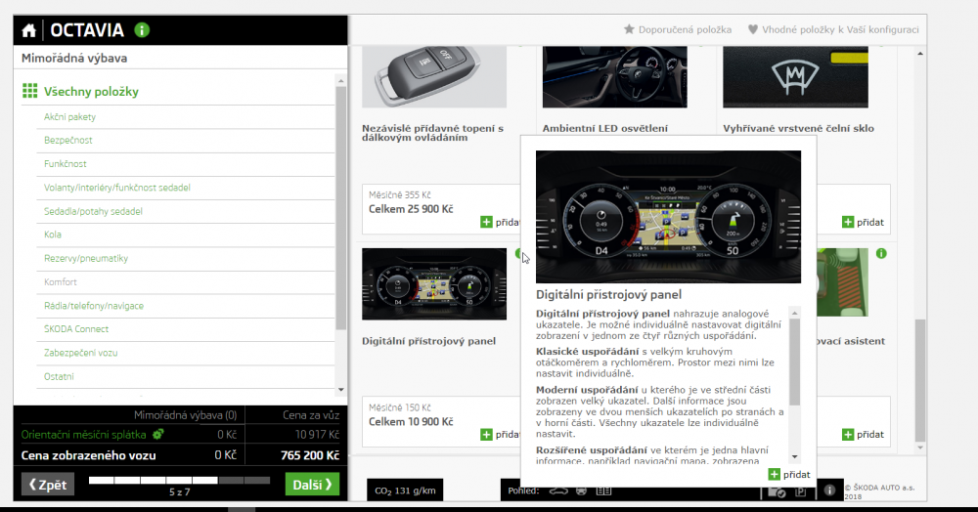Click the large digital panel image in popup

668,217
